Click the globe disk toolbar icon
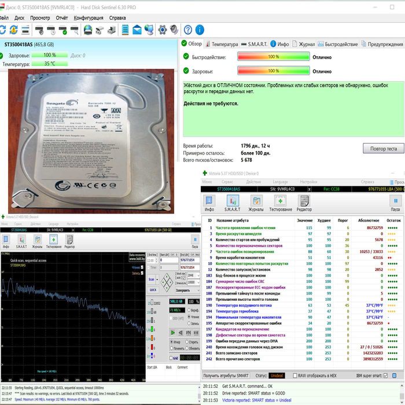This screenshot has width=405, height=405. pyautogui.click(x=88, y=30)
